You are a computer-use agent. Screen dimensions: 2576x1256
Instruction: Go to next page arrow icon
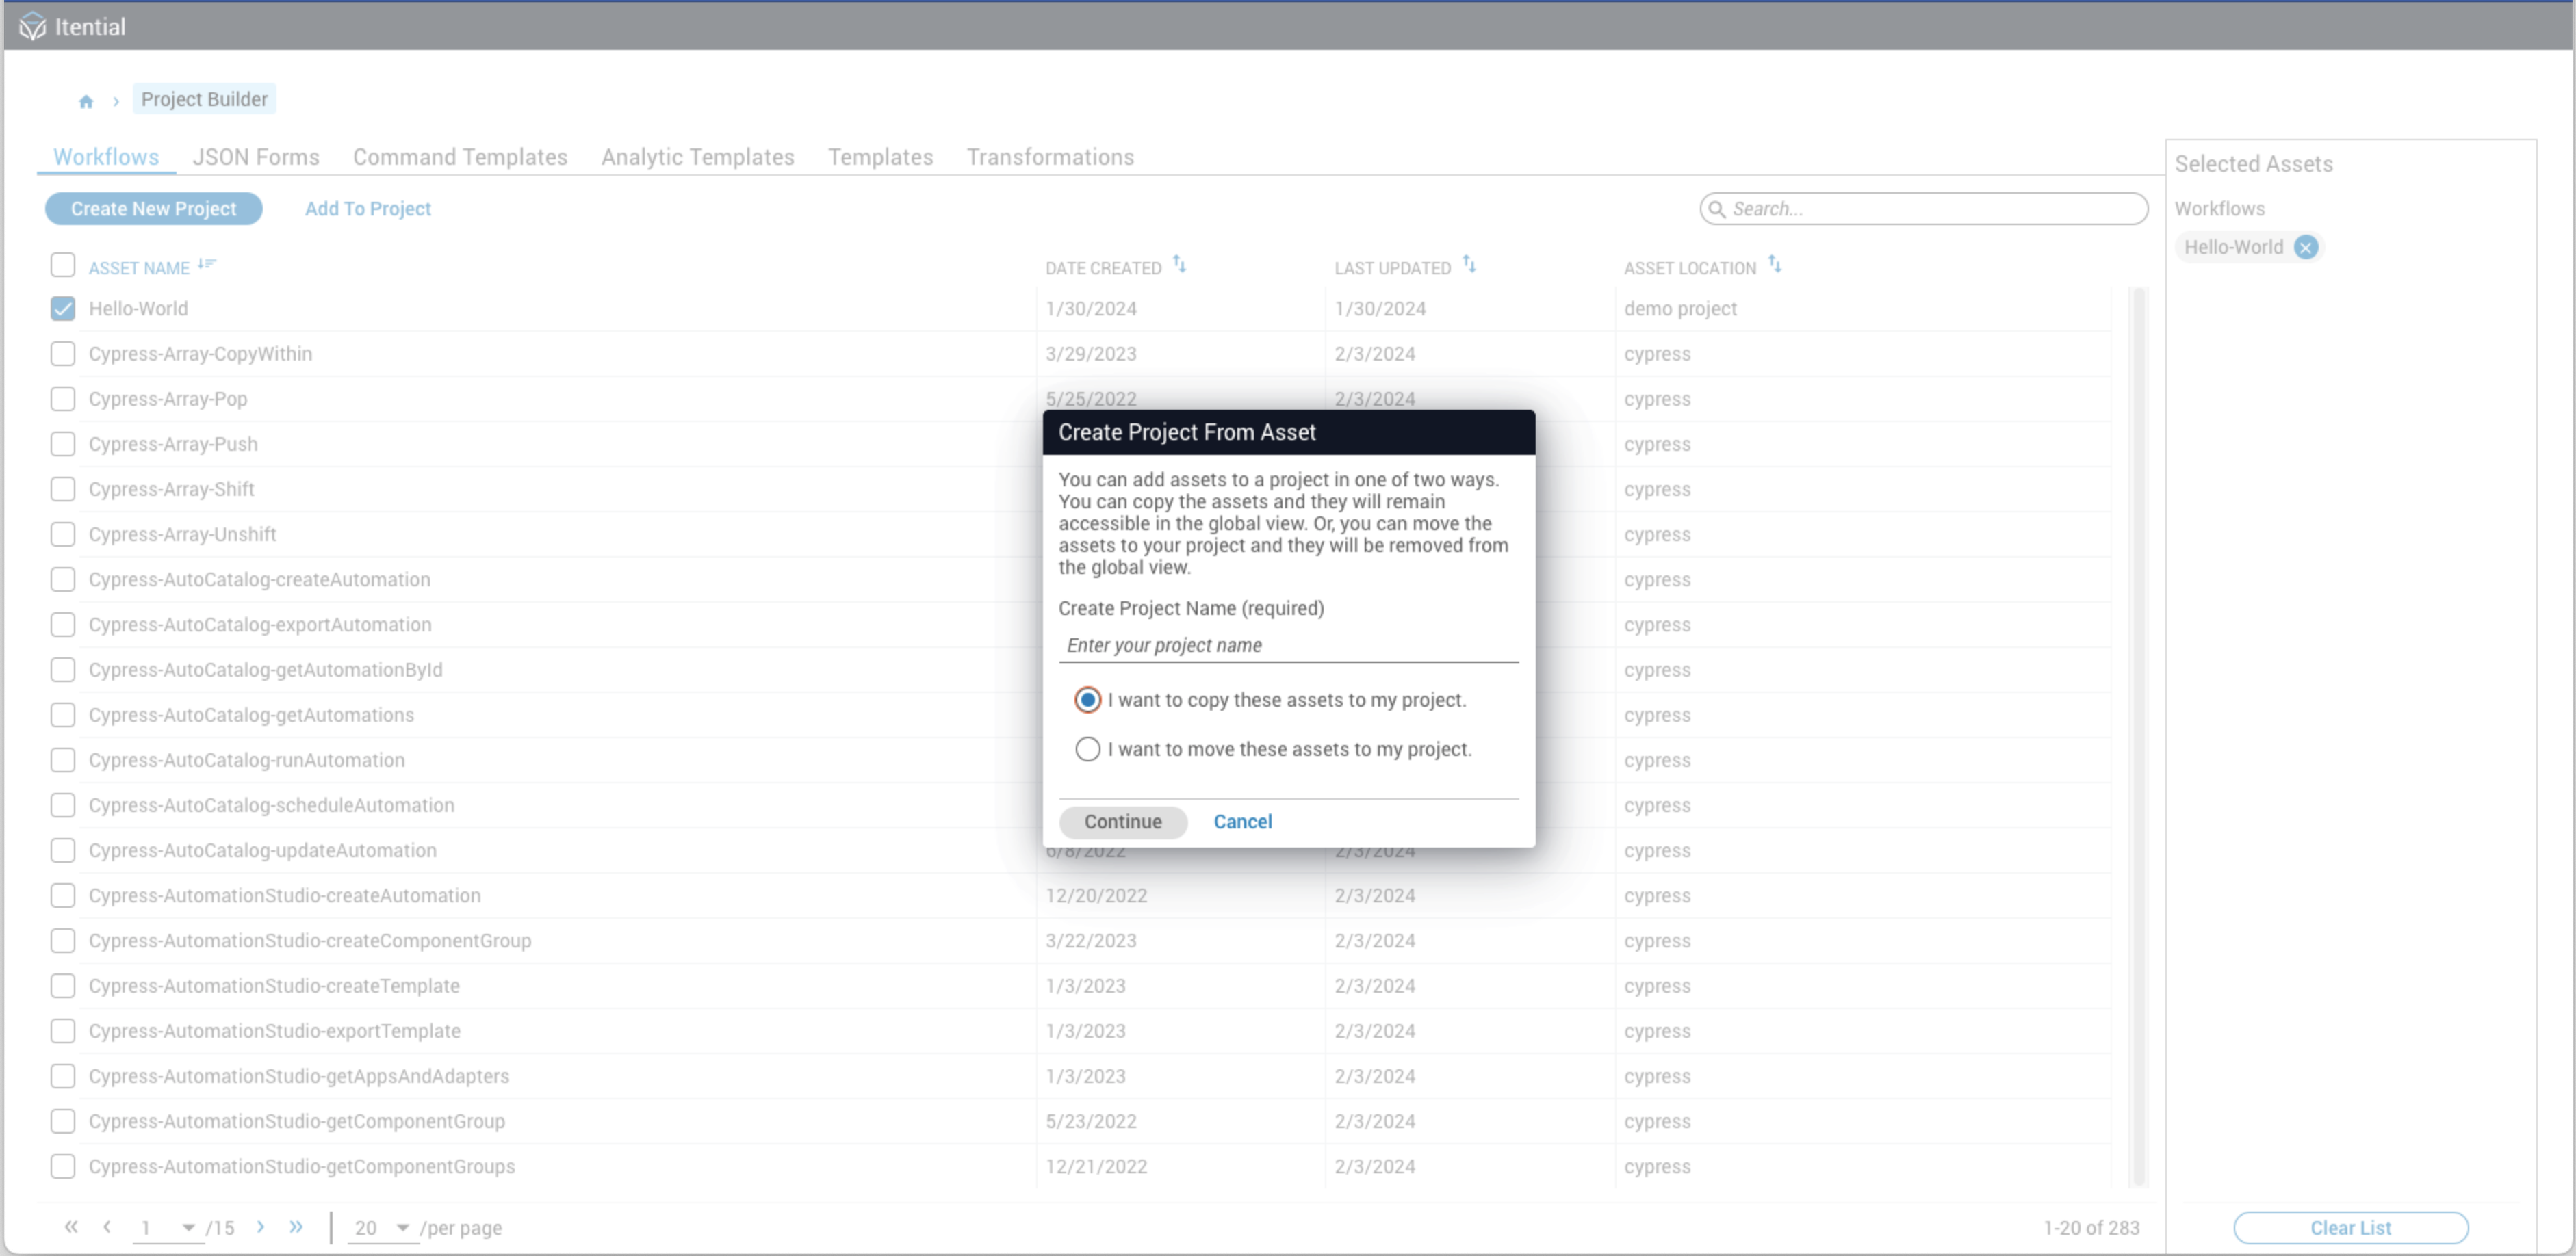tap(261, 1227)
